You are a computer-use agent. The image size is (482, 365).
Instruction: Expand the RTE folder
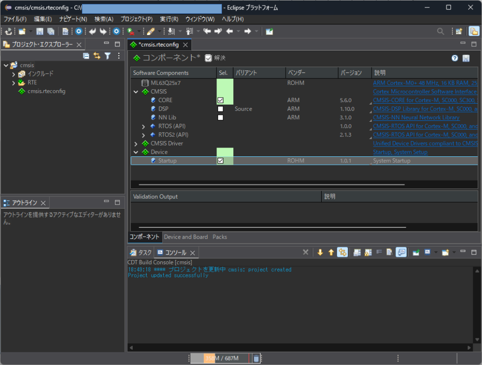13,83
